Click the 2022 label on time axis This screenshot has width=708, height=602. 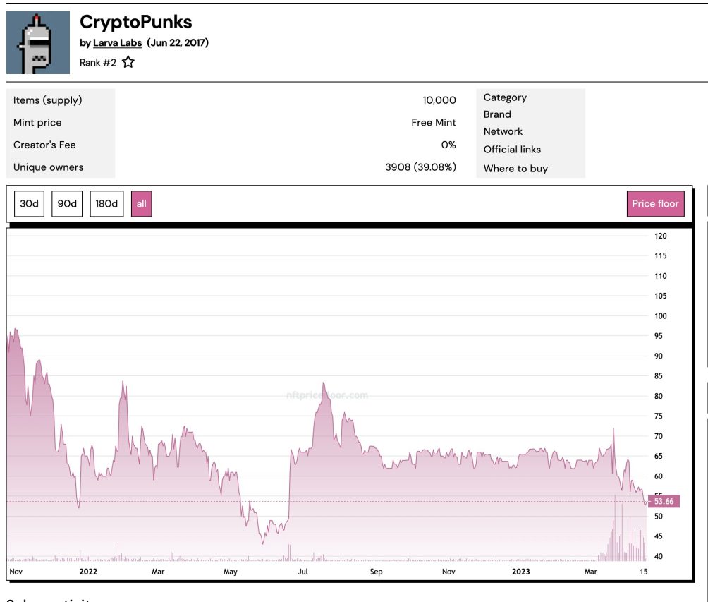(89, 572)
